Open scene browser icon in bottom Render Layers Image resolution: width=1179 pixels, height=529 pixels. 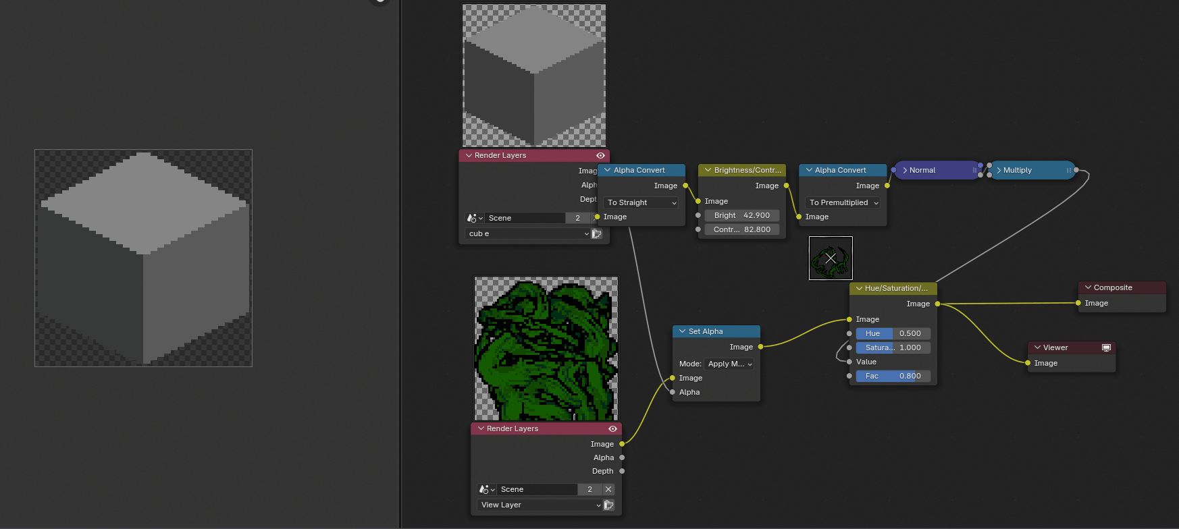click(485, 489)
